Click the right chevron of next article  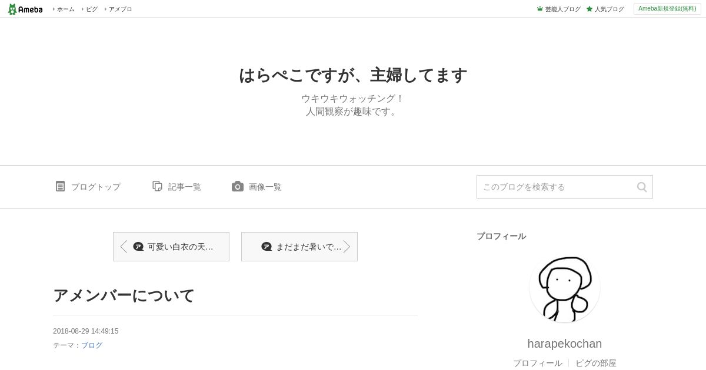pos(347,247)
